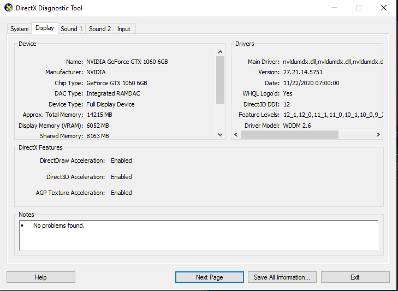Select the Display tab
Image resolution: width=398 pixels, height=291 pixels.
(x=45, y=28)
